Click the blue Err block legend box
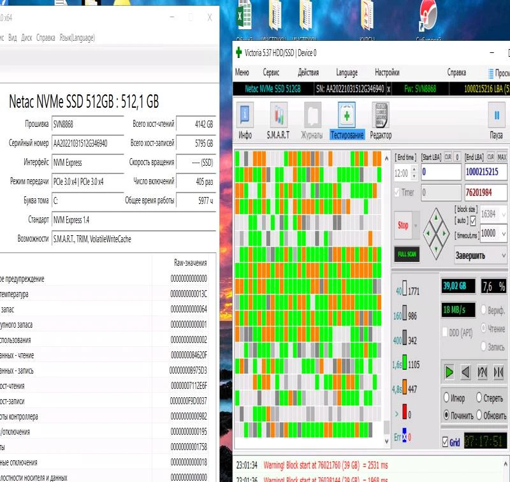Image resolution: width=510 pixels, height=482 pixels. (x=404, y=435)
